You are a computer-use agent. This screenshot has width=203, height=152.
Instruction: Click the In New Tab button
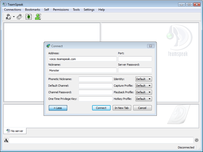click(x=122, y=108)
